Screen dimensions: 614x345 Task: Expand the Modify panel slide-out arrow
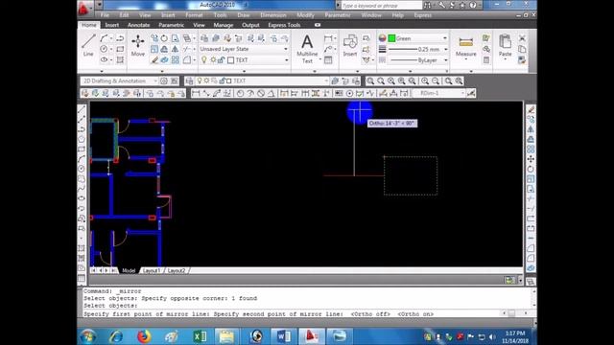pyautogui.click(x=162, y=71)
